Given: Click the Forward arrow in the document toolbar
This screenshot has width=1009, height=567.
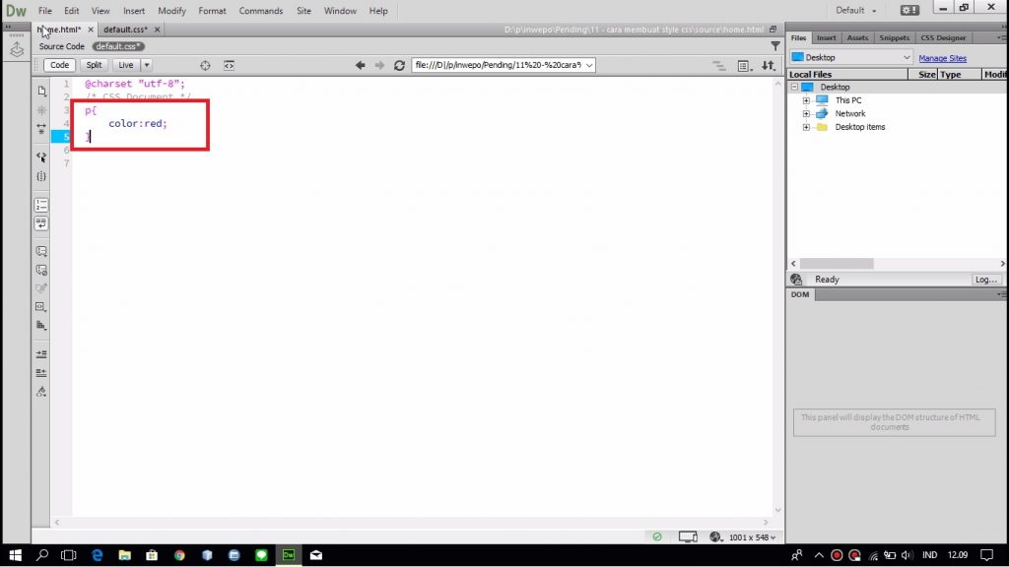Looking at the screenshot, I should pos(379,65).
